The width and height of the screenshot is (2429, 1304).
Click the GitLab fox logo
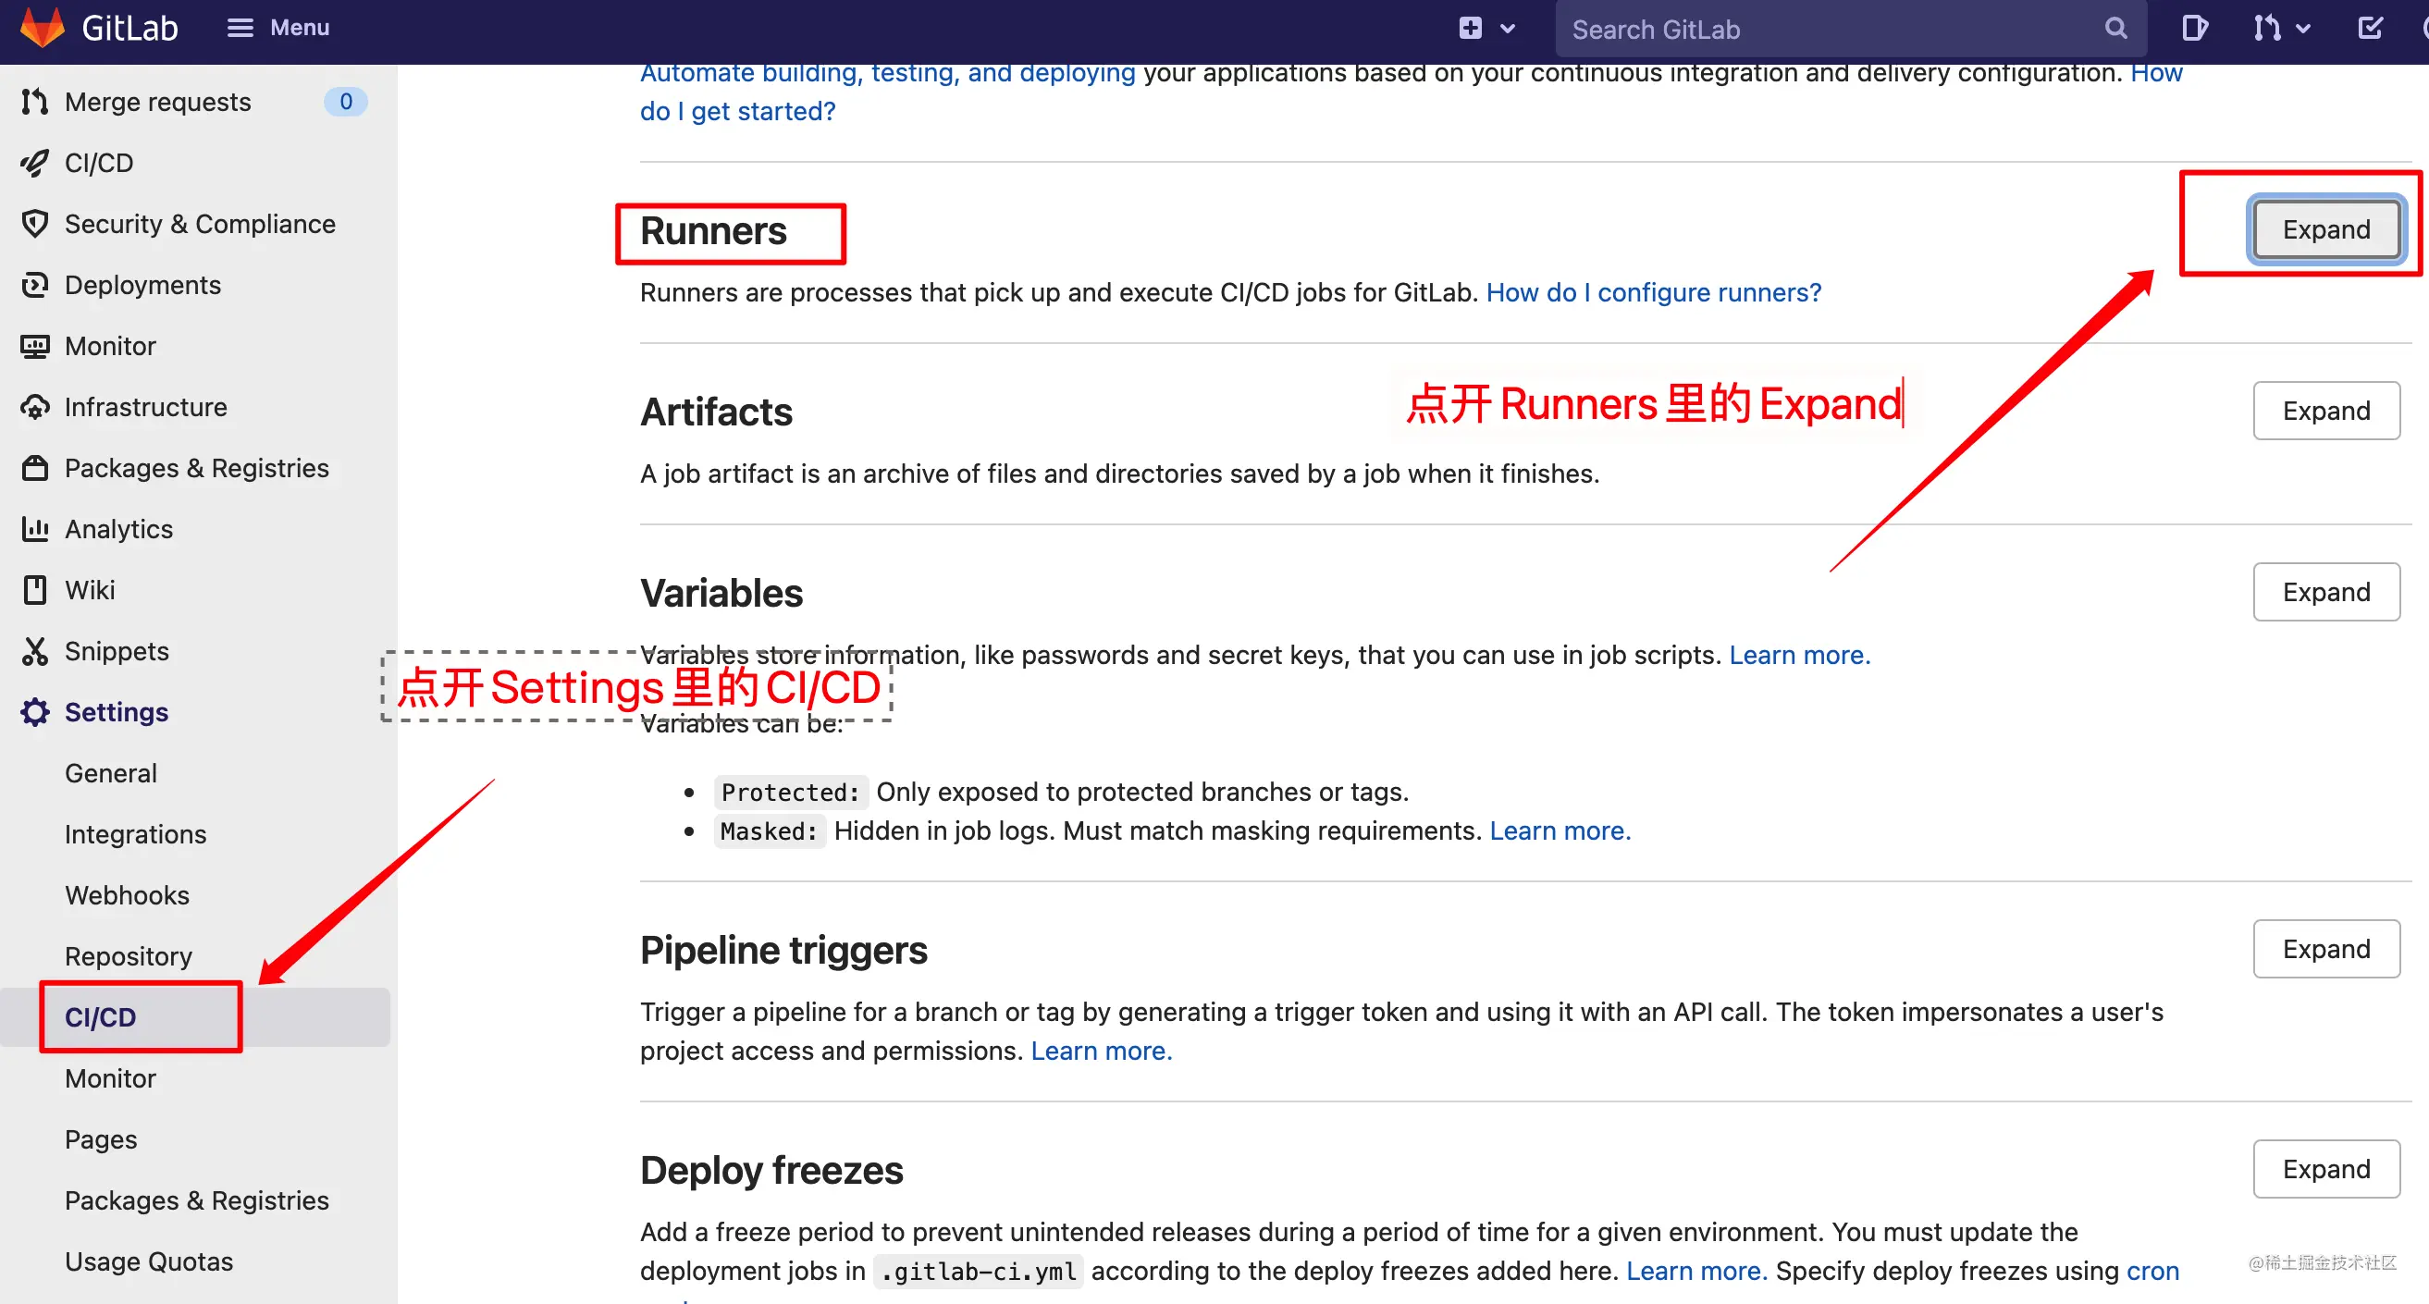coord(43,28)
